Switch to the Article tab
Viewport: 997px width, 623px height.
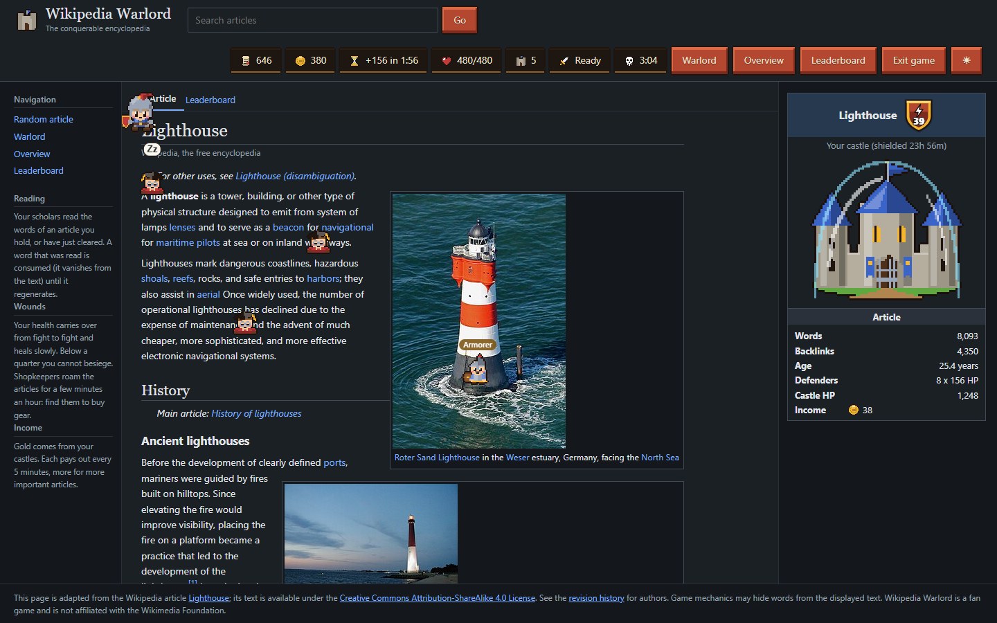tap(163, 99)
